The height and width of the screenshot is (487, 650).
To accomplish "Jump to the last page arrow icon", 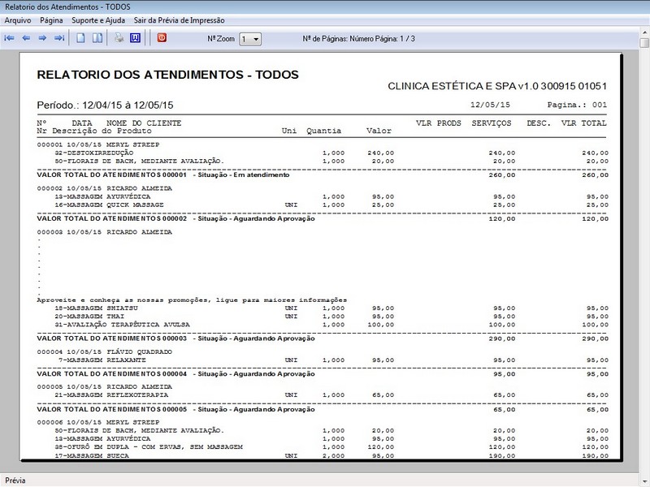I will pos(58,38).
